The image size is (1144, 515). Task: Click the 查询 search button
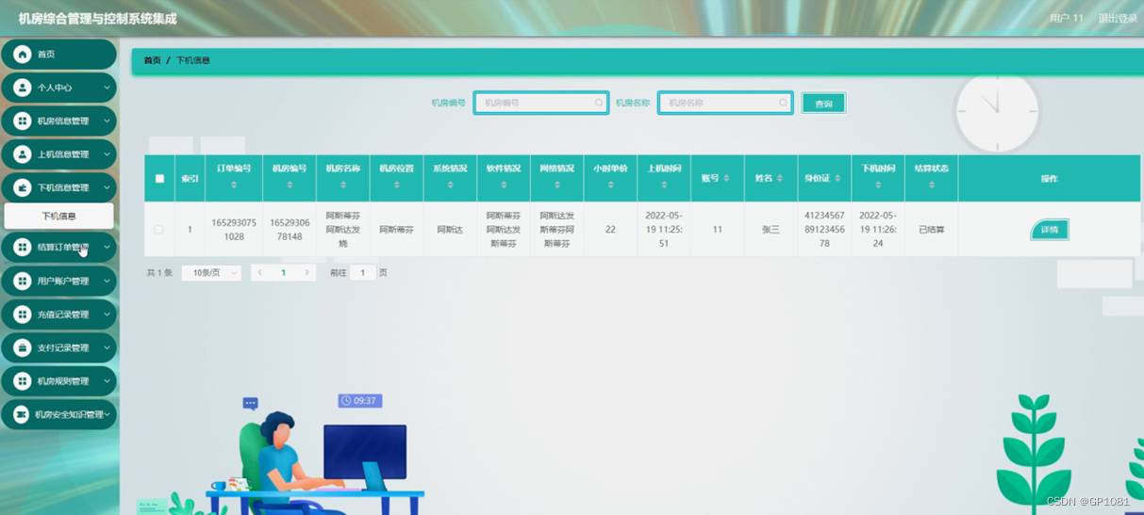click(823, 104)
